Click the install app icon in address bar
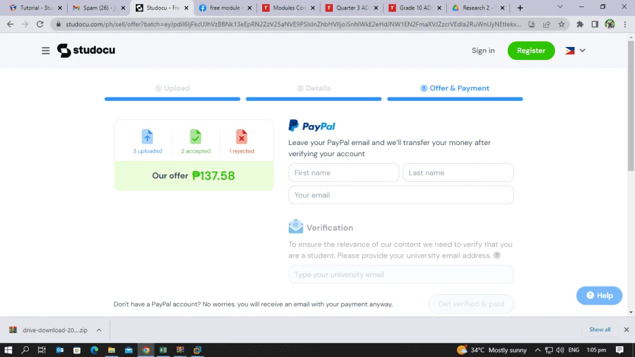635x357 pixels. 532,24
